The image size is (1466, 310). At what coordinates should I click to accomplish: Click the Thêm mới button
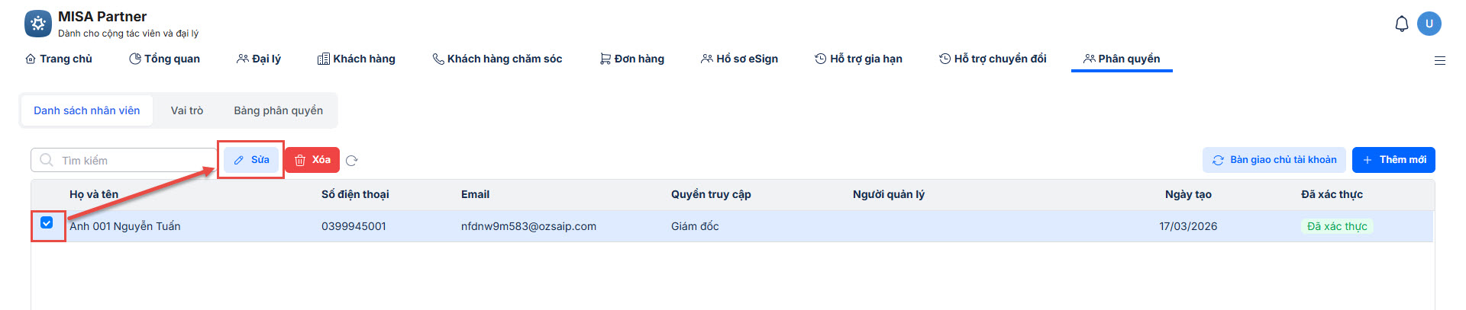point(1393,160)
